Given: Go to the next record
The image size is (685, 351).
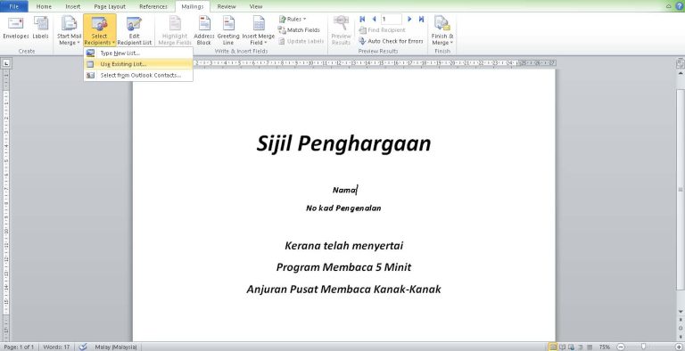Looking at the screenshot, I should click(x=409, y=20).
